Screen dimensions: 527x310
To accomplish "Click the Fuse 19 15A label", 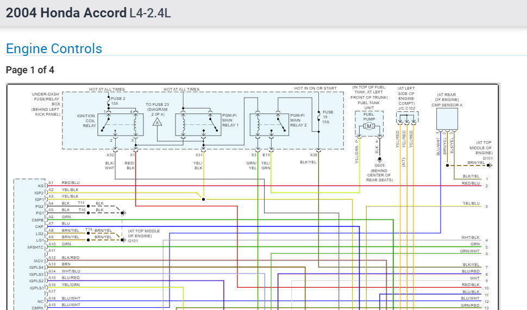I will click(328, 117).
